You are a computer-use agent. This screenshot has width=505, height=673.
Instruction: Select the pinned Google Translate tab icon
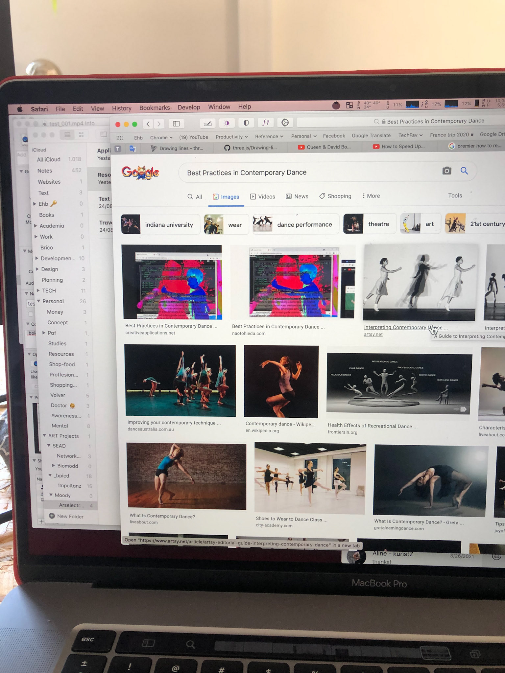click(x=132, y=149)
